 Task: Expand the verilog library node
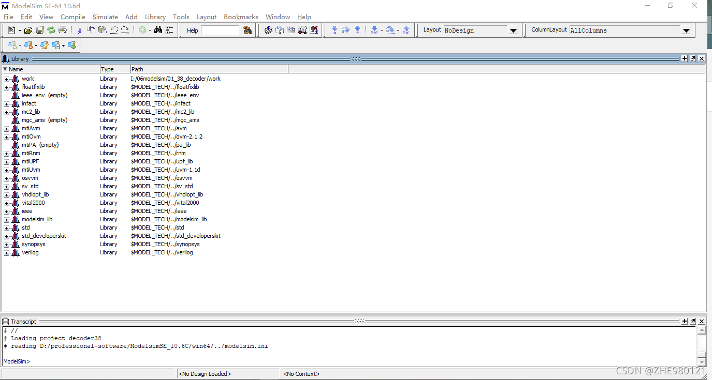pyautogui.click(x=6, y=253)
